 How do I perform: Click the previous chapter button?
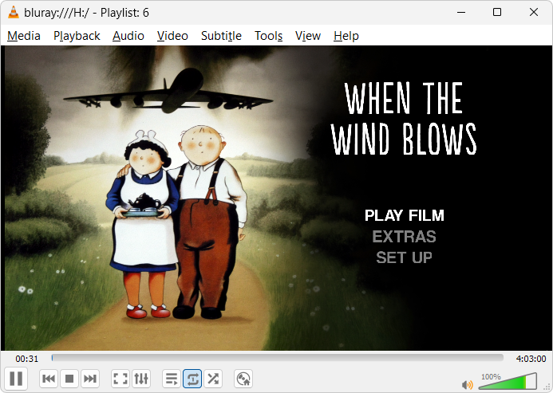click(49, 379)
